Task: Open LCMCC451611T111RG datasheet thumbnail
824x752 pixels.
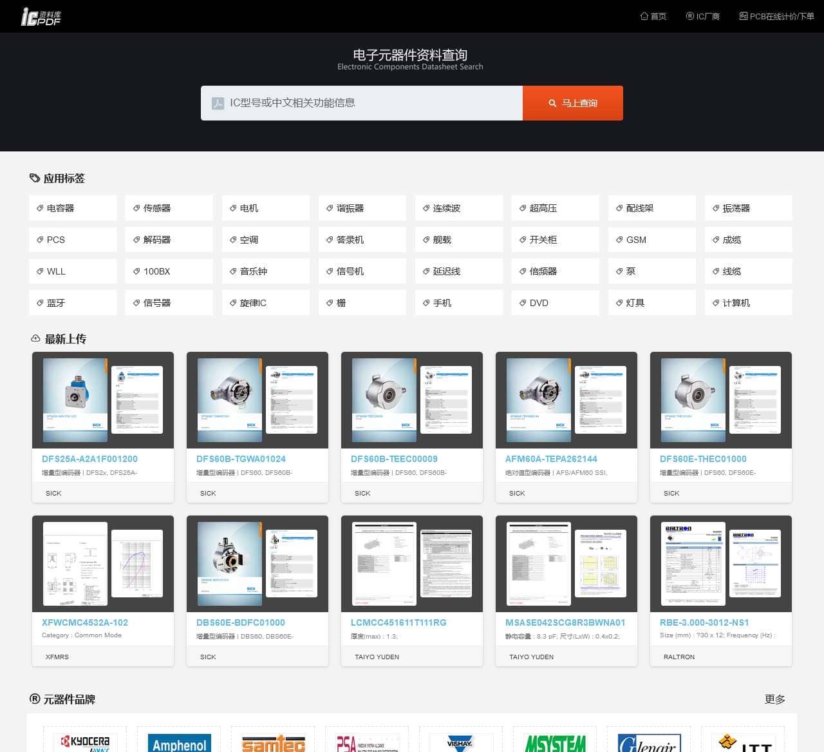Action: point(412,564)
